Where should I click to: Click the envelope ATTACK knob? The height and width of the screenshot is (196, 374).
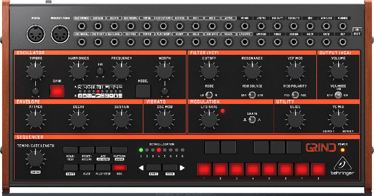(35, 119)
